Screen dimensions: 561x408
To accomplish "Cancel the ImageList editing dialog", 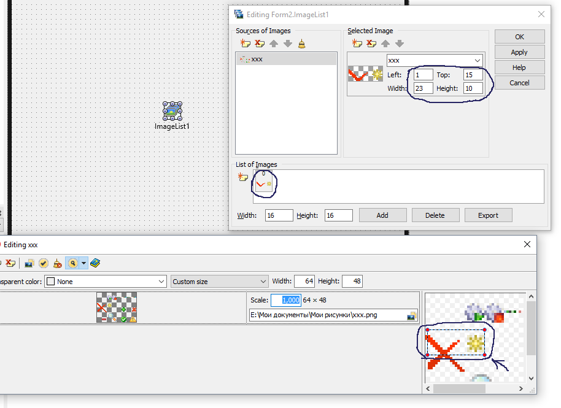I will 519,83.
